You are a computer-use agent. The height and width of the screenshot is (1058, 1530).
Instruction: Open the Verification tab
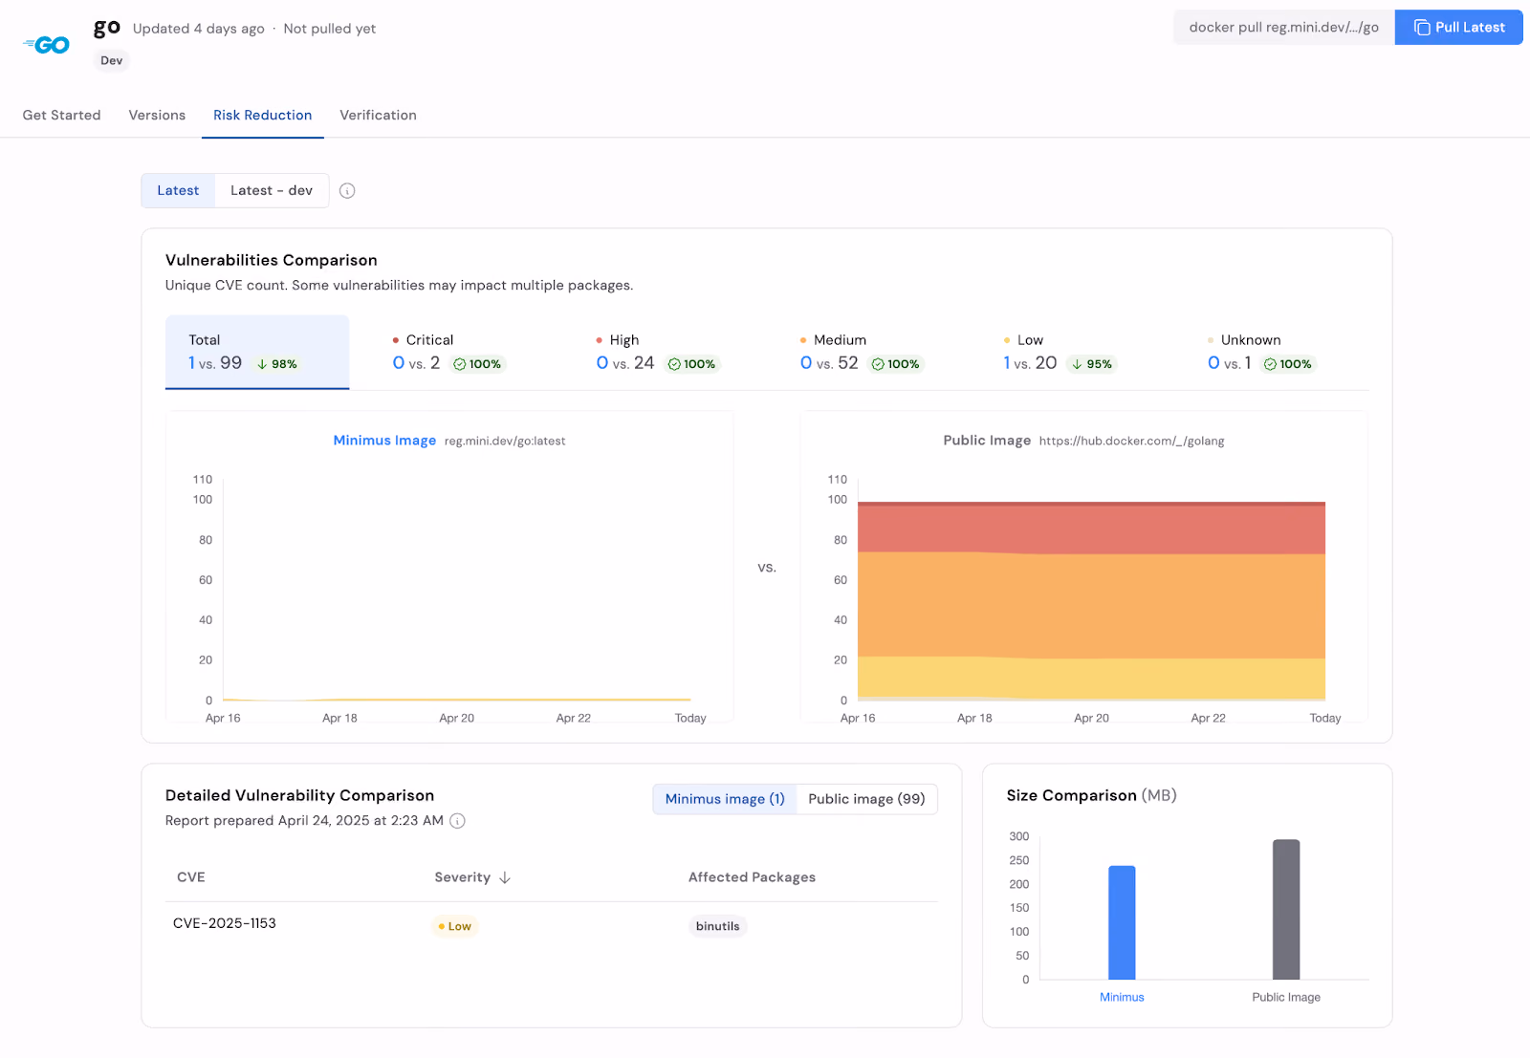379,115
